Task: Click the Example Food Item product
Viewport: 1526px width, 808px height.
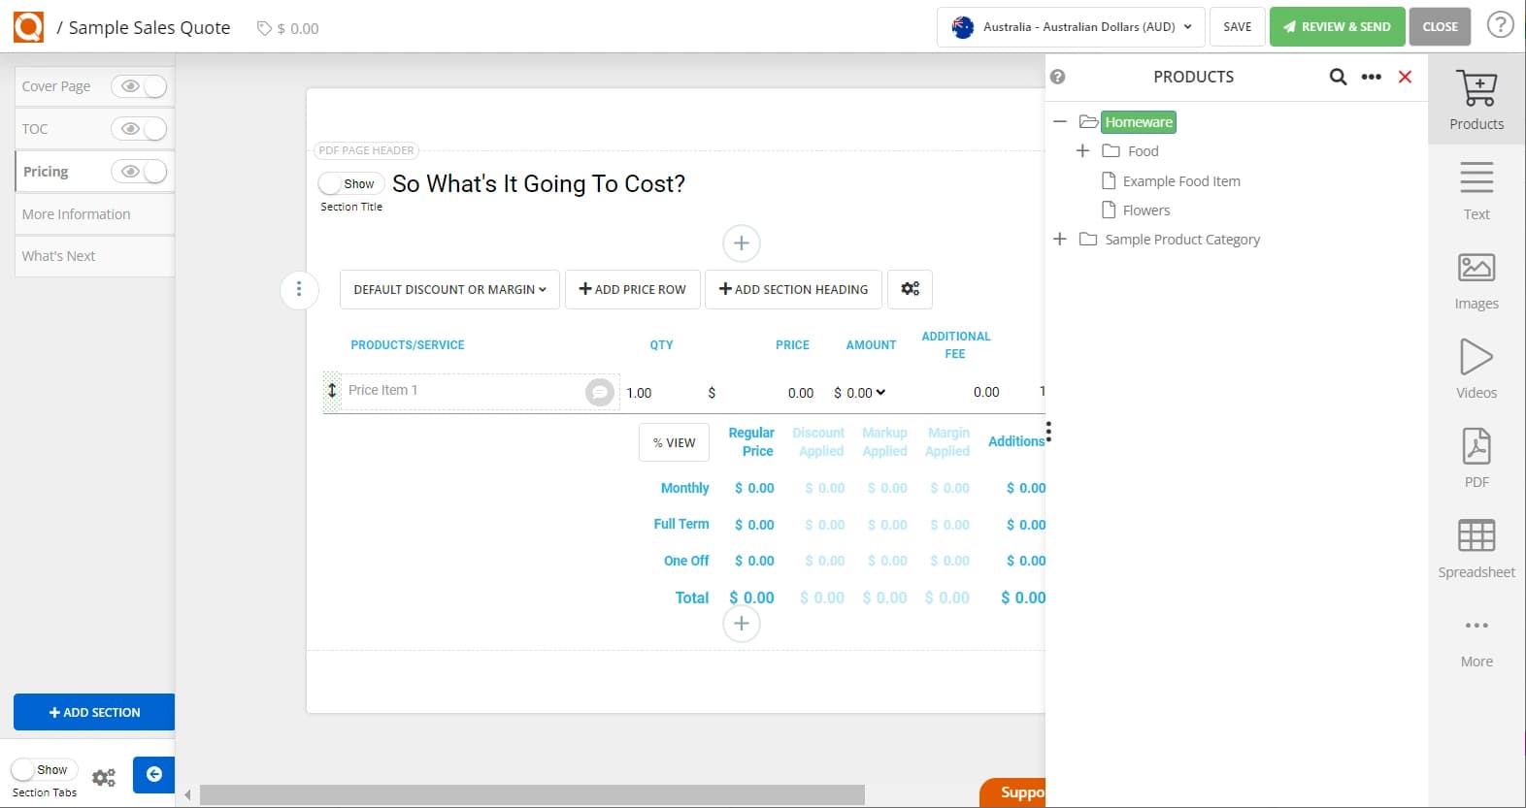Action: pyautogui.click(x=1180, y=181)
